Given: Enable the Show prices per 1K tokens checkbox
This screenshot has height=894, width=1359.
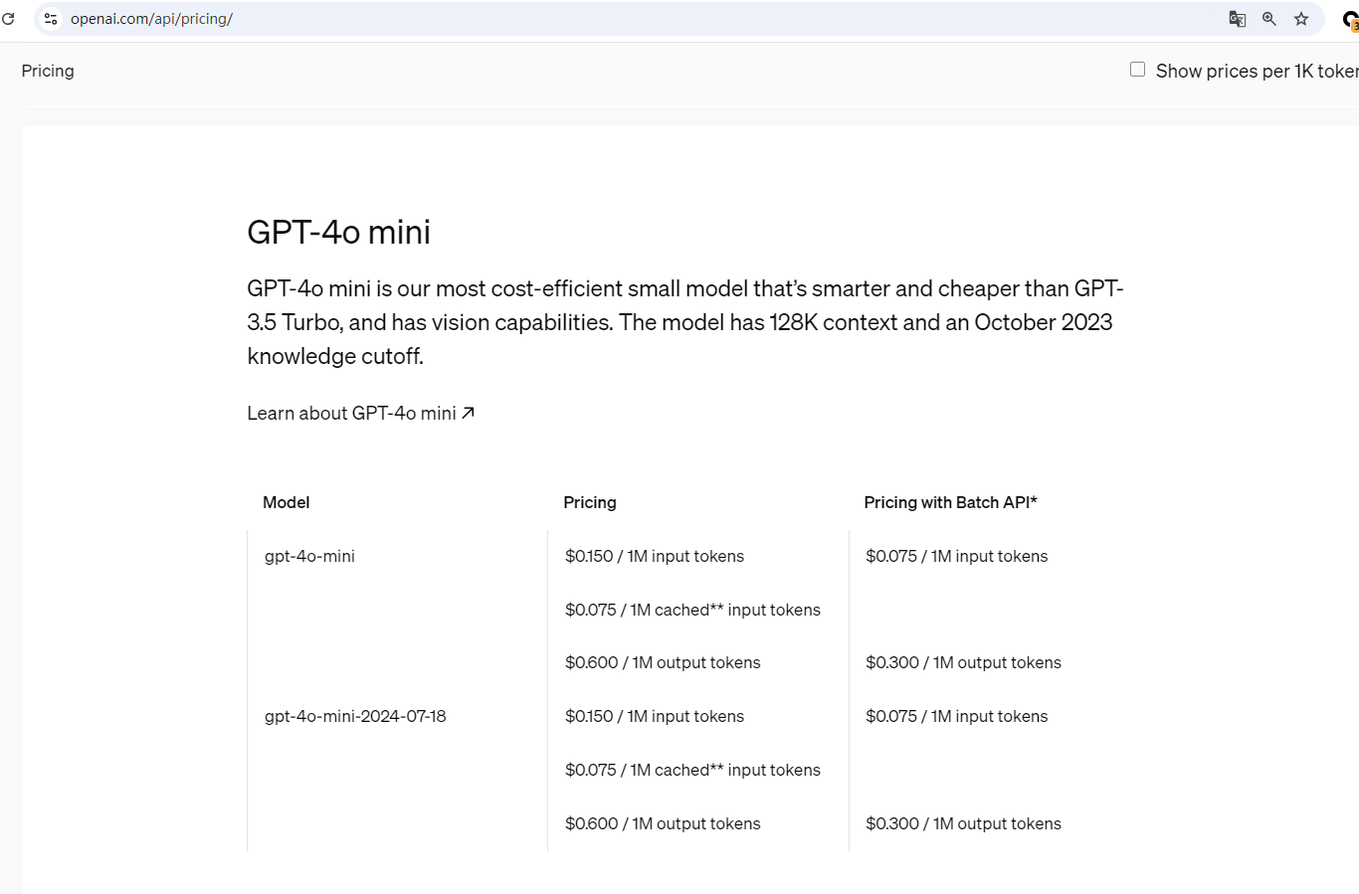Looking at the screenshot, I should [1137, 70].
